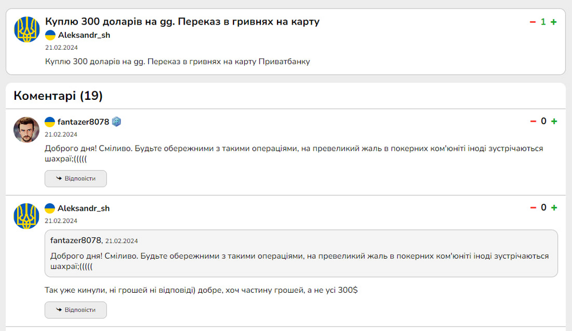Image resolution: width=572 pixels, height=331 pixels.
Task: Open the post title about buying 300 dollars
Action: pos(182,22)
